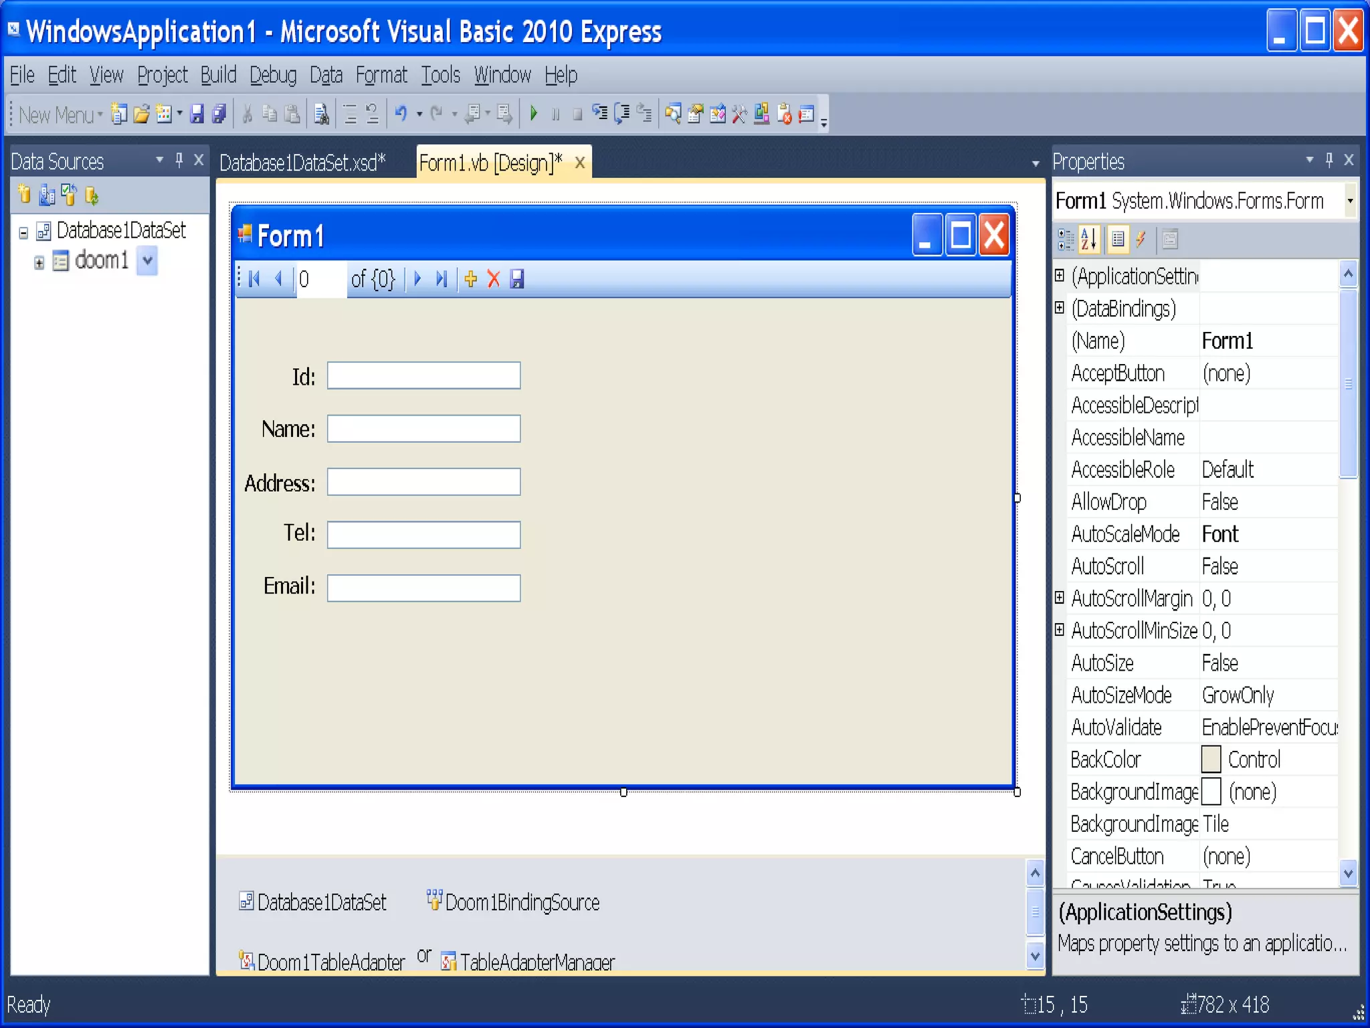Toggle auto-hide pin on Data Sources panel
The image size is (1370, 1028).
pos(179,161)
